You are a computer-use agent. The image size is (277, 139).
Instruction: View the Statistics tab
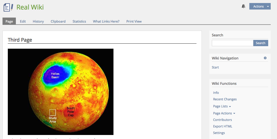point(79,21)
